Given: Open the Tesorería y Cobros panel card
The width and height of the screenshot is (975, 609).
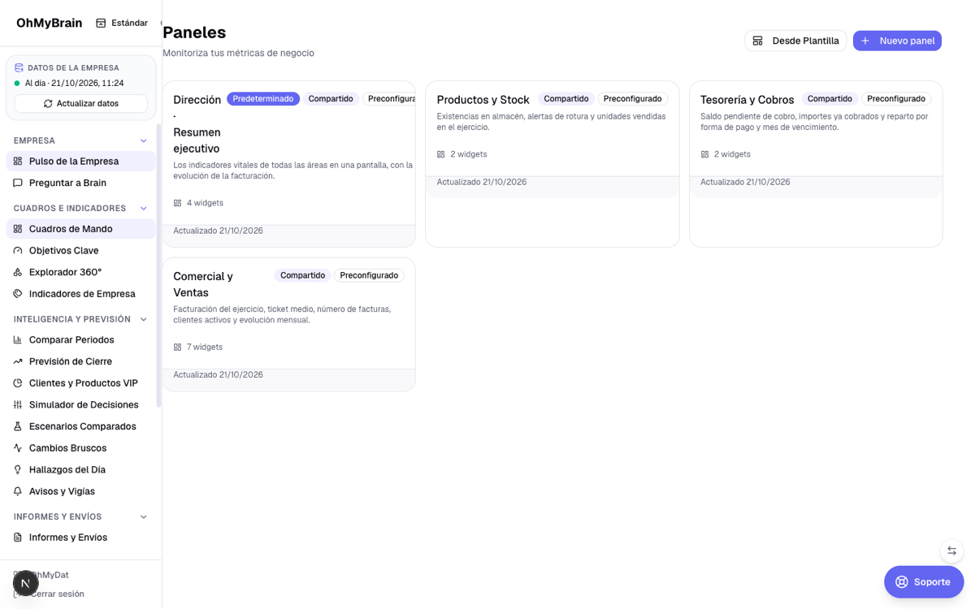Looking at the screenshot, I should point(816,164).
